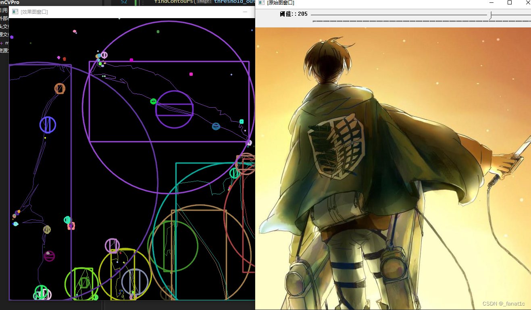
Task: Click findContours text in the editor
Action: [x=174, y=2]
